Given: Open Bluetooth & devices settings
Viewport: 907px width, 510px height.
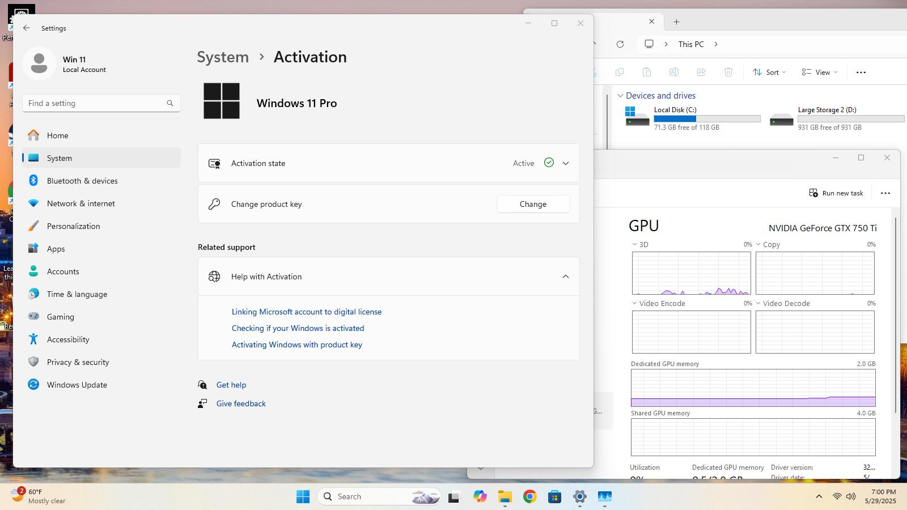Looking at the screenshot, I should pos(101,181).
